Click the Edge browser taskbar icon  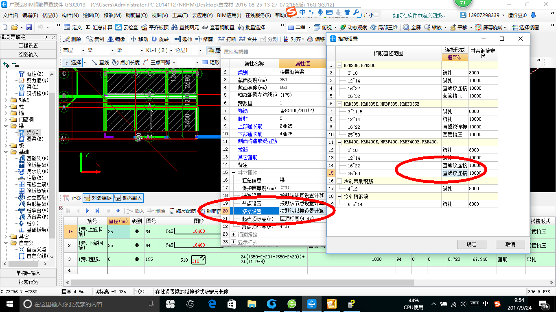click(x=212, y=304)
